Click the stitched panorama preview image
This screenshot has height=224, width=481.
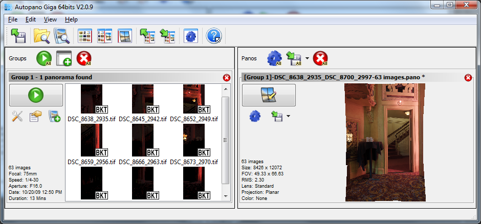tap(385, 143)
